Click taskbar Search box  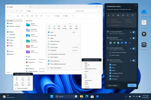click(66, 96)
